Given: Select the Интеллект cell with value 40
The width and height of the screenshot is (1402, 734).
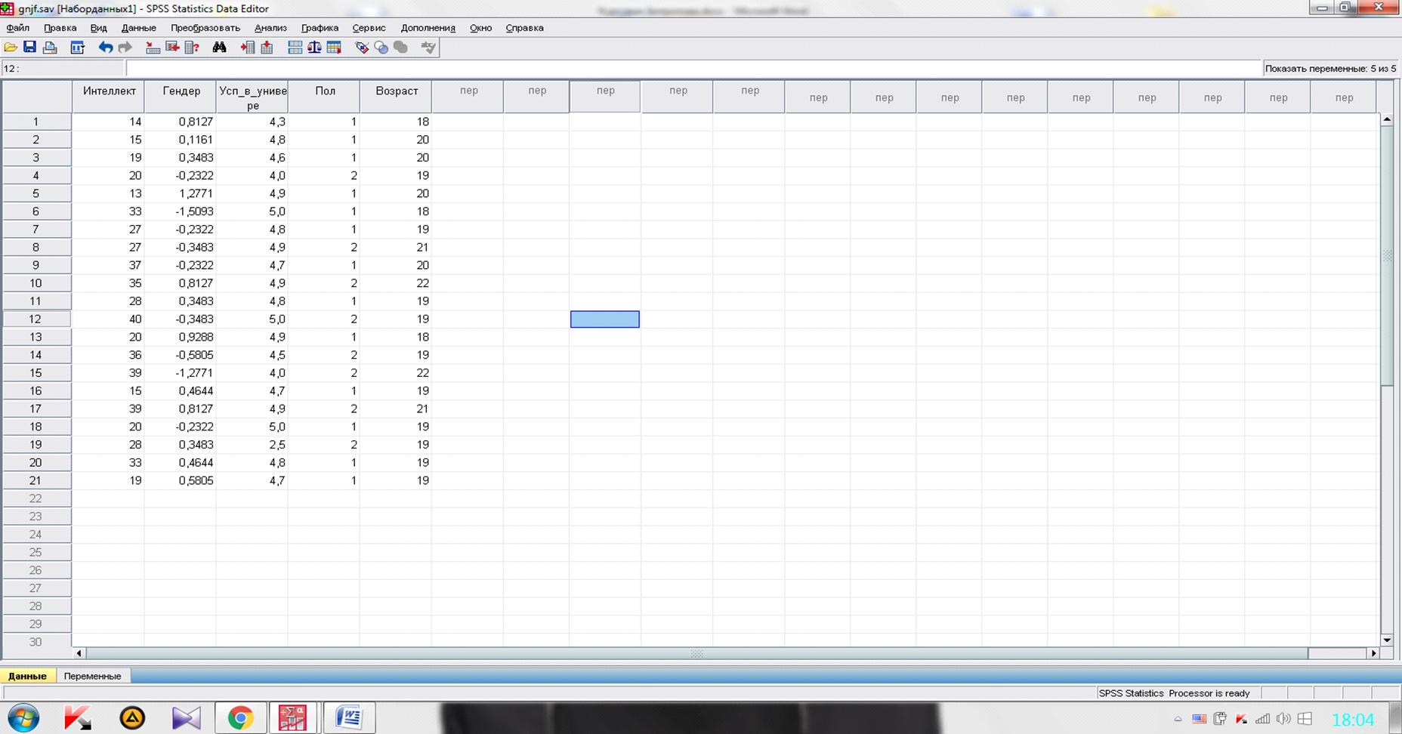Looking at the screenshot, I should pos(109,319).
